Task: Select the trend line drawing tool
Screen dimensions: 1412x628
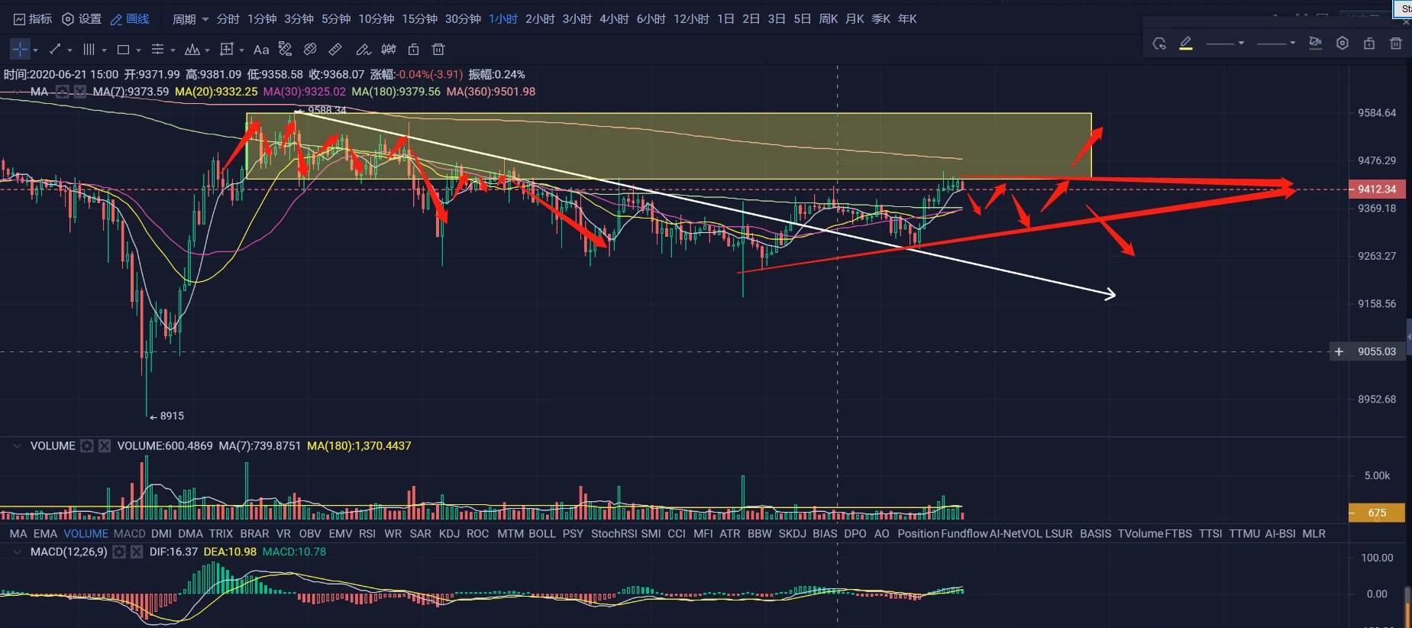Action: click(55, 50)
